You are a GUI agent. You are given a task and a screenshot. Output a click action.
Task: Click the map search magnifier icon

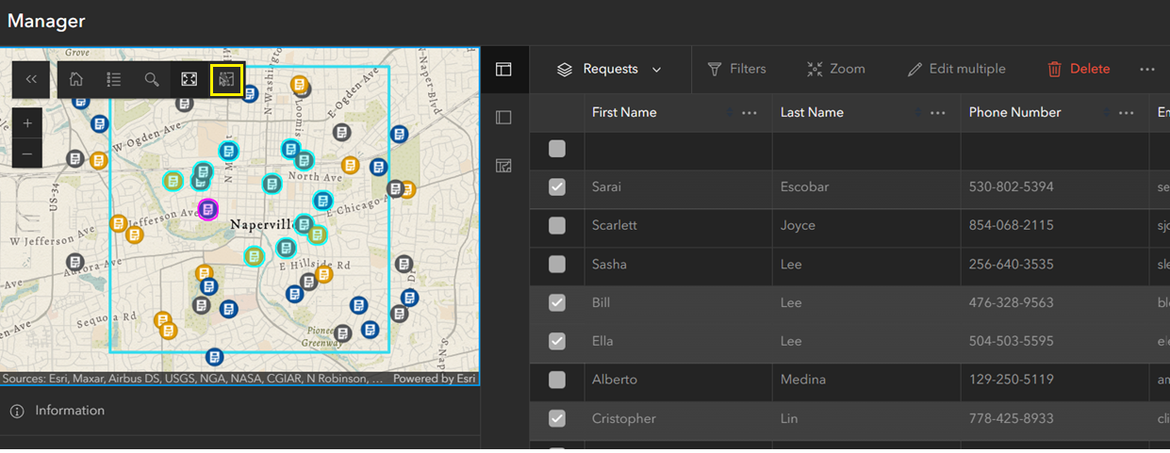152,80
